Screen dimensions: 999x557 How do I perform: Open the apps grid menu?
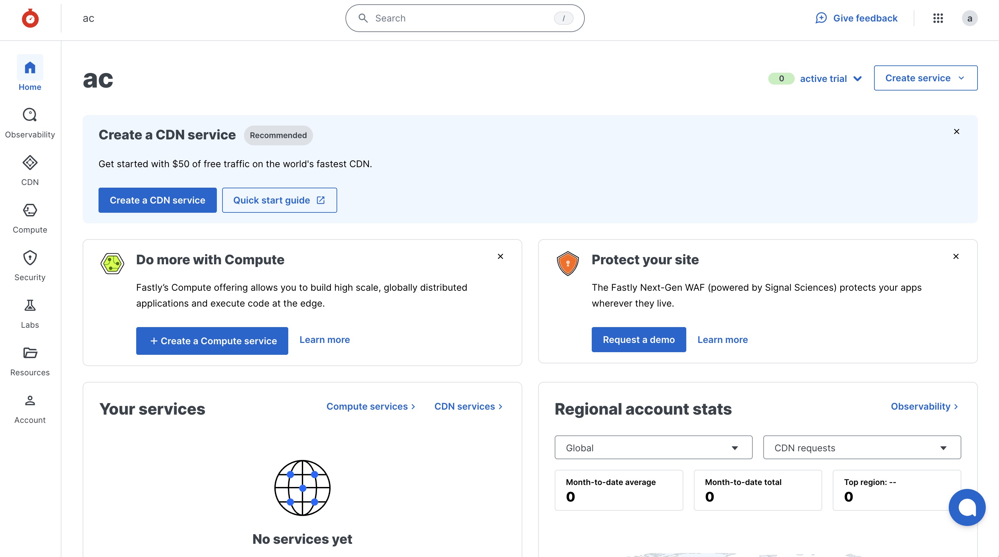pyautogui.click(x=938, y=18)
